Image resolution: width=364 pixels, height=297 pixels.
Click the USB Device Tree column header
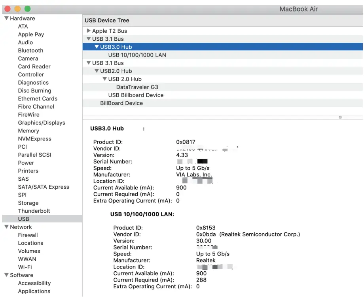(x=107, y=21)
